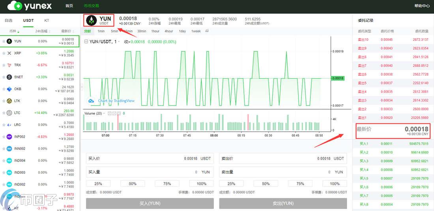
Task: Click the OKB coin icon
Action: tap(9, 89)
